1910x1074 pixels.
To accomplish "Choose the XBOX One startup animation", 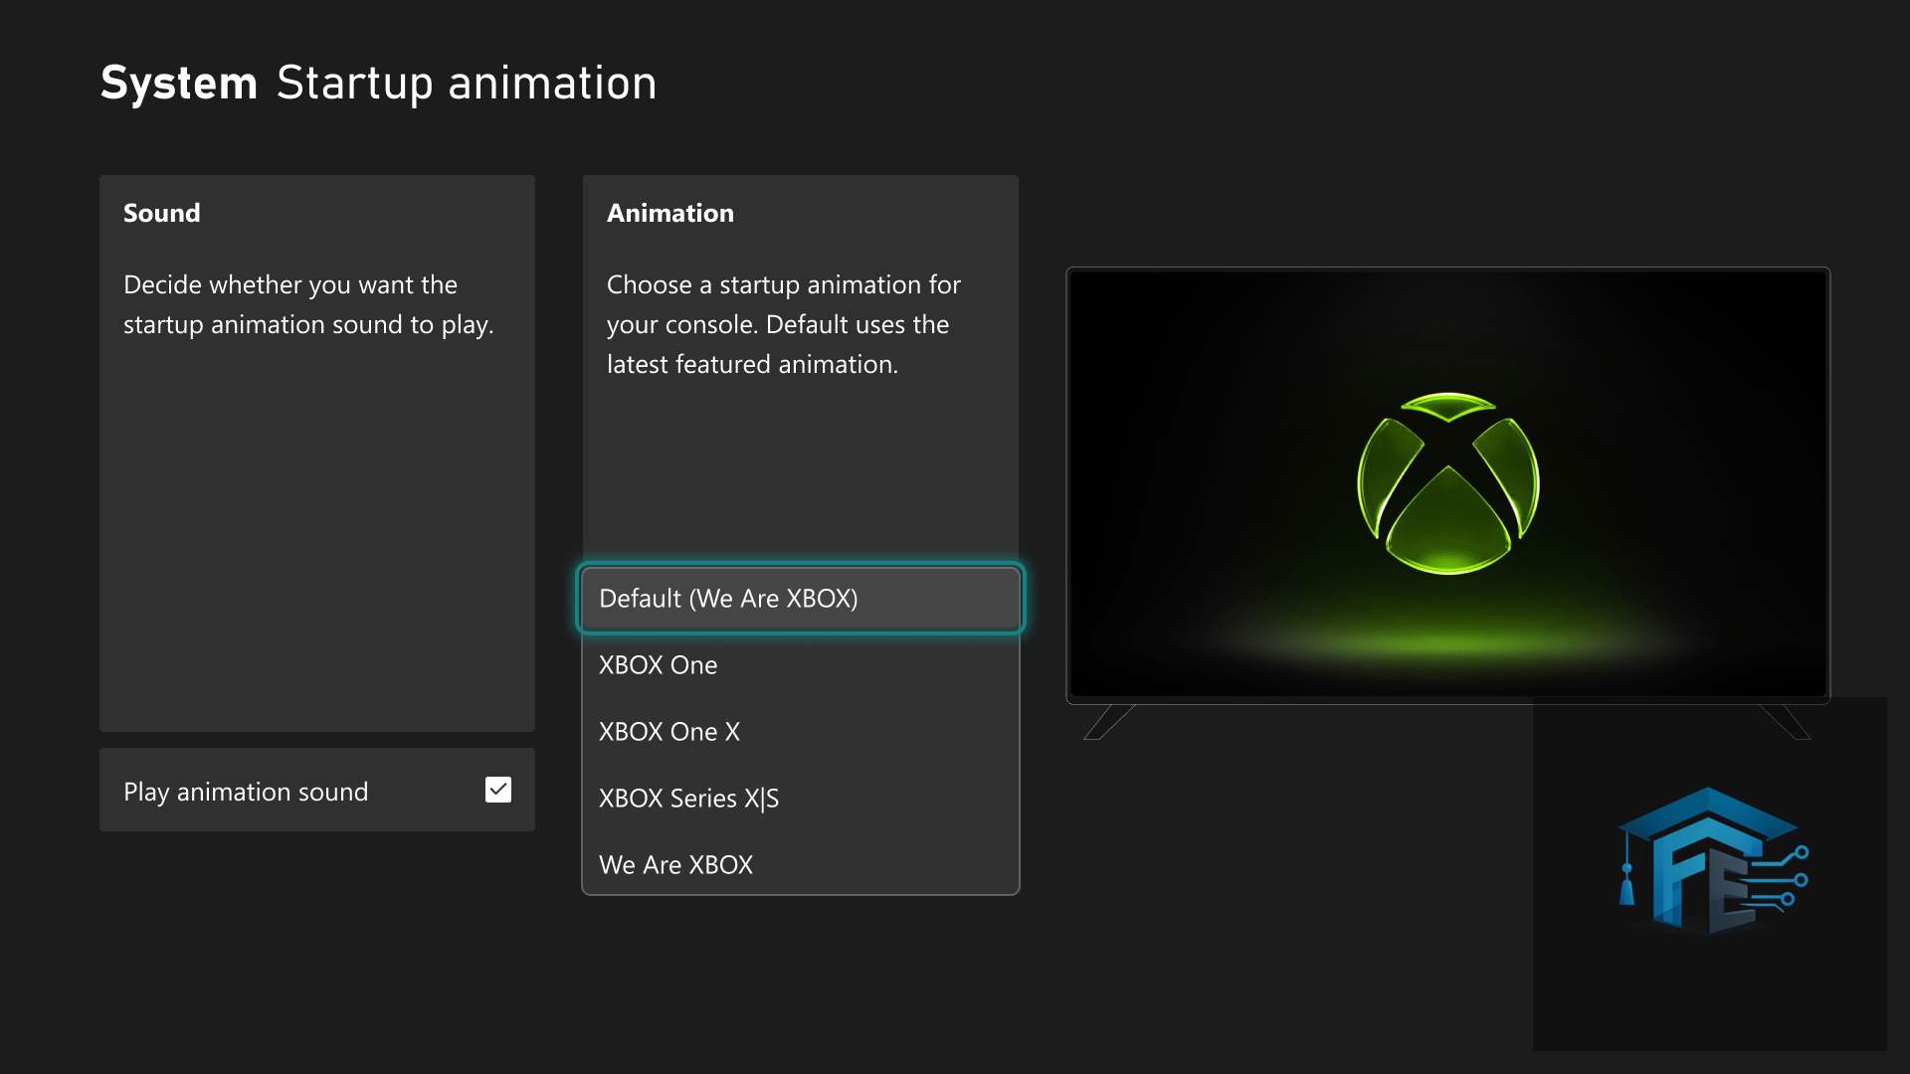I will point(801,665).
